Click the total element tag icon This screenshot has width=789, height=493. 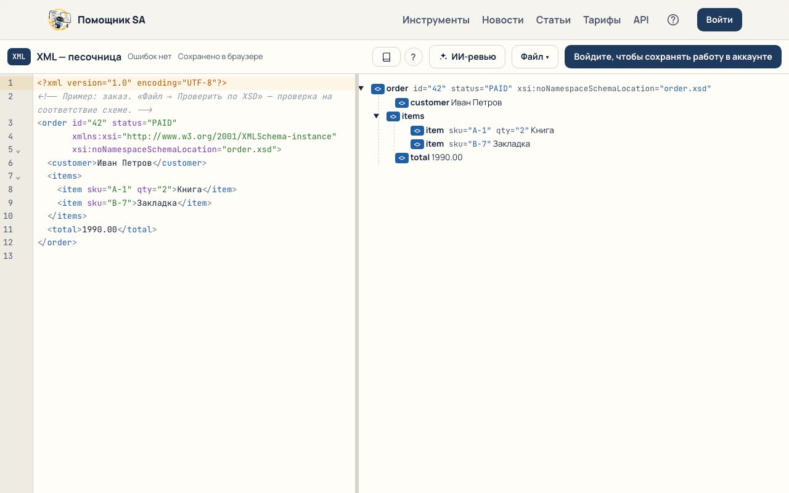(402, 158)
